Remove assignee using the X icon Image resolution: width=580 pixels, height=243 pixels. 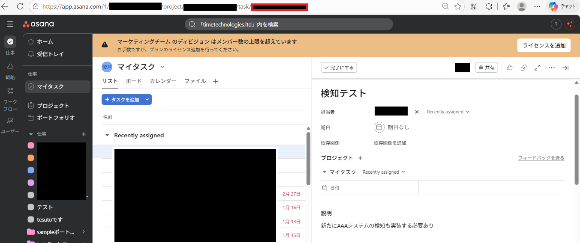pyautogui.click(x=417, y=112)
